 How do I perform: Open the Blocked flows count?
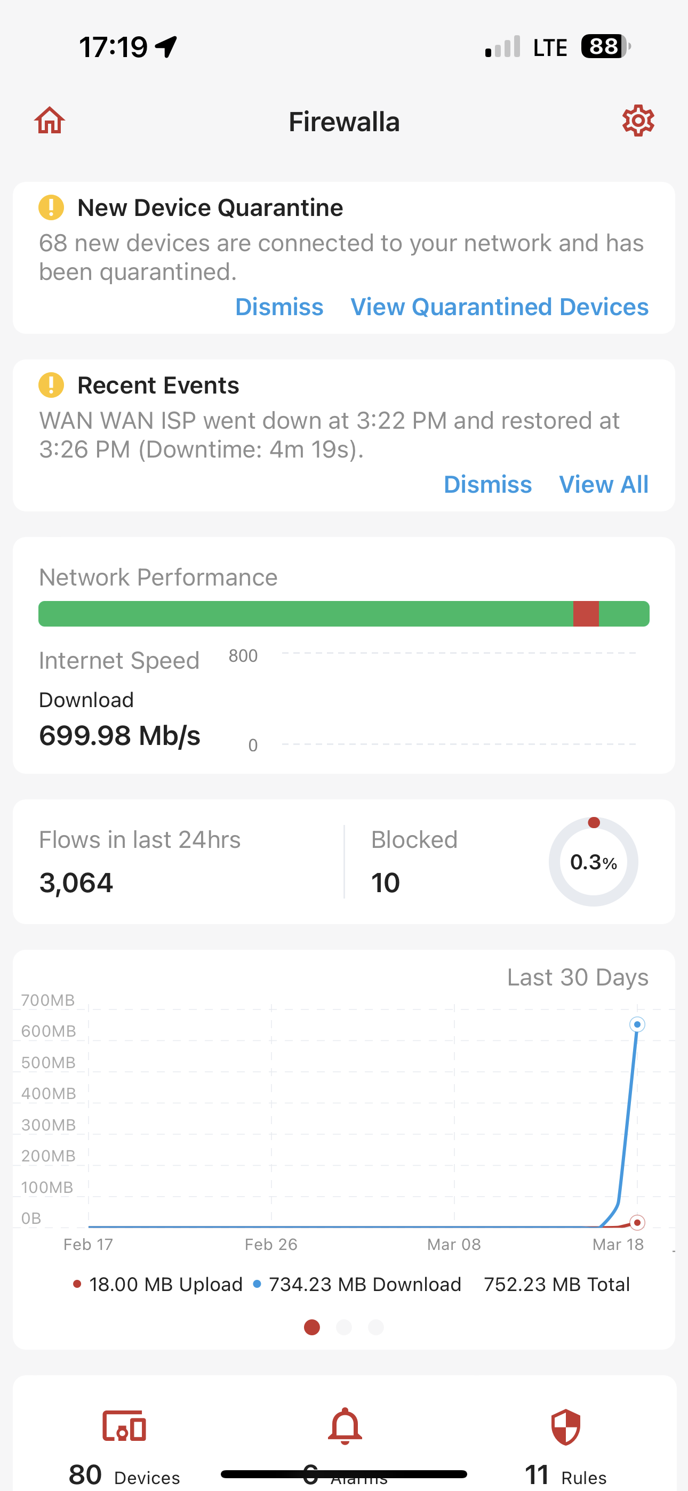pyautogui.click(x=414, y=861)
